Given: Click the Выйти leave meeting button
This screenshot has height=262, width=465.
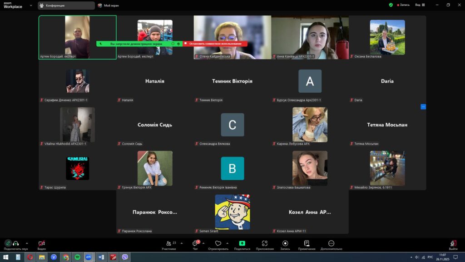Looking at the screenshot, I should tap(453, 244).
